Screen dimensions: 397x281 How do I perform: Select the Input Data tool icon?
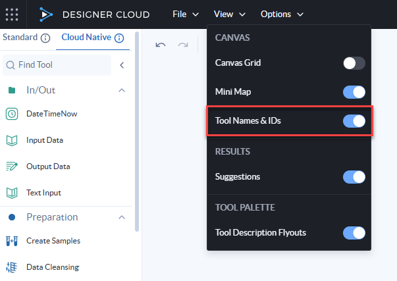tap(12, 140)
